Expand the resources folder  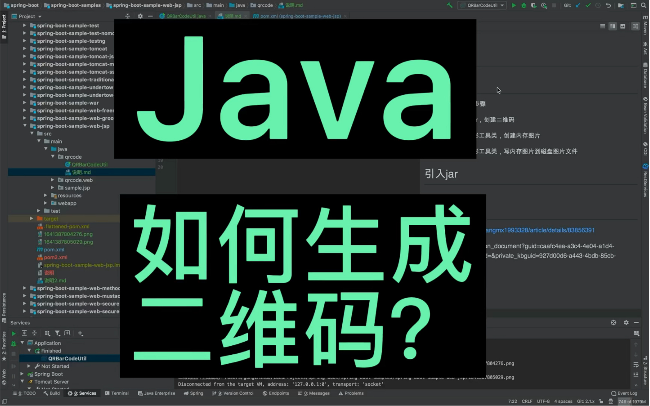click(x=46, y=196)
